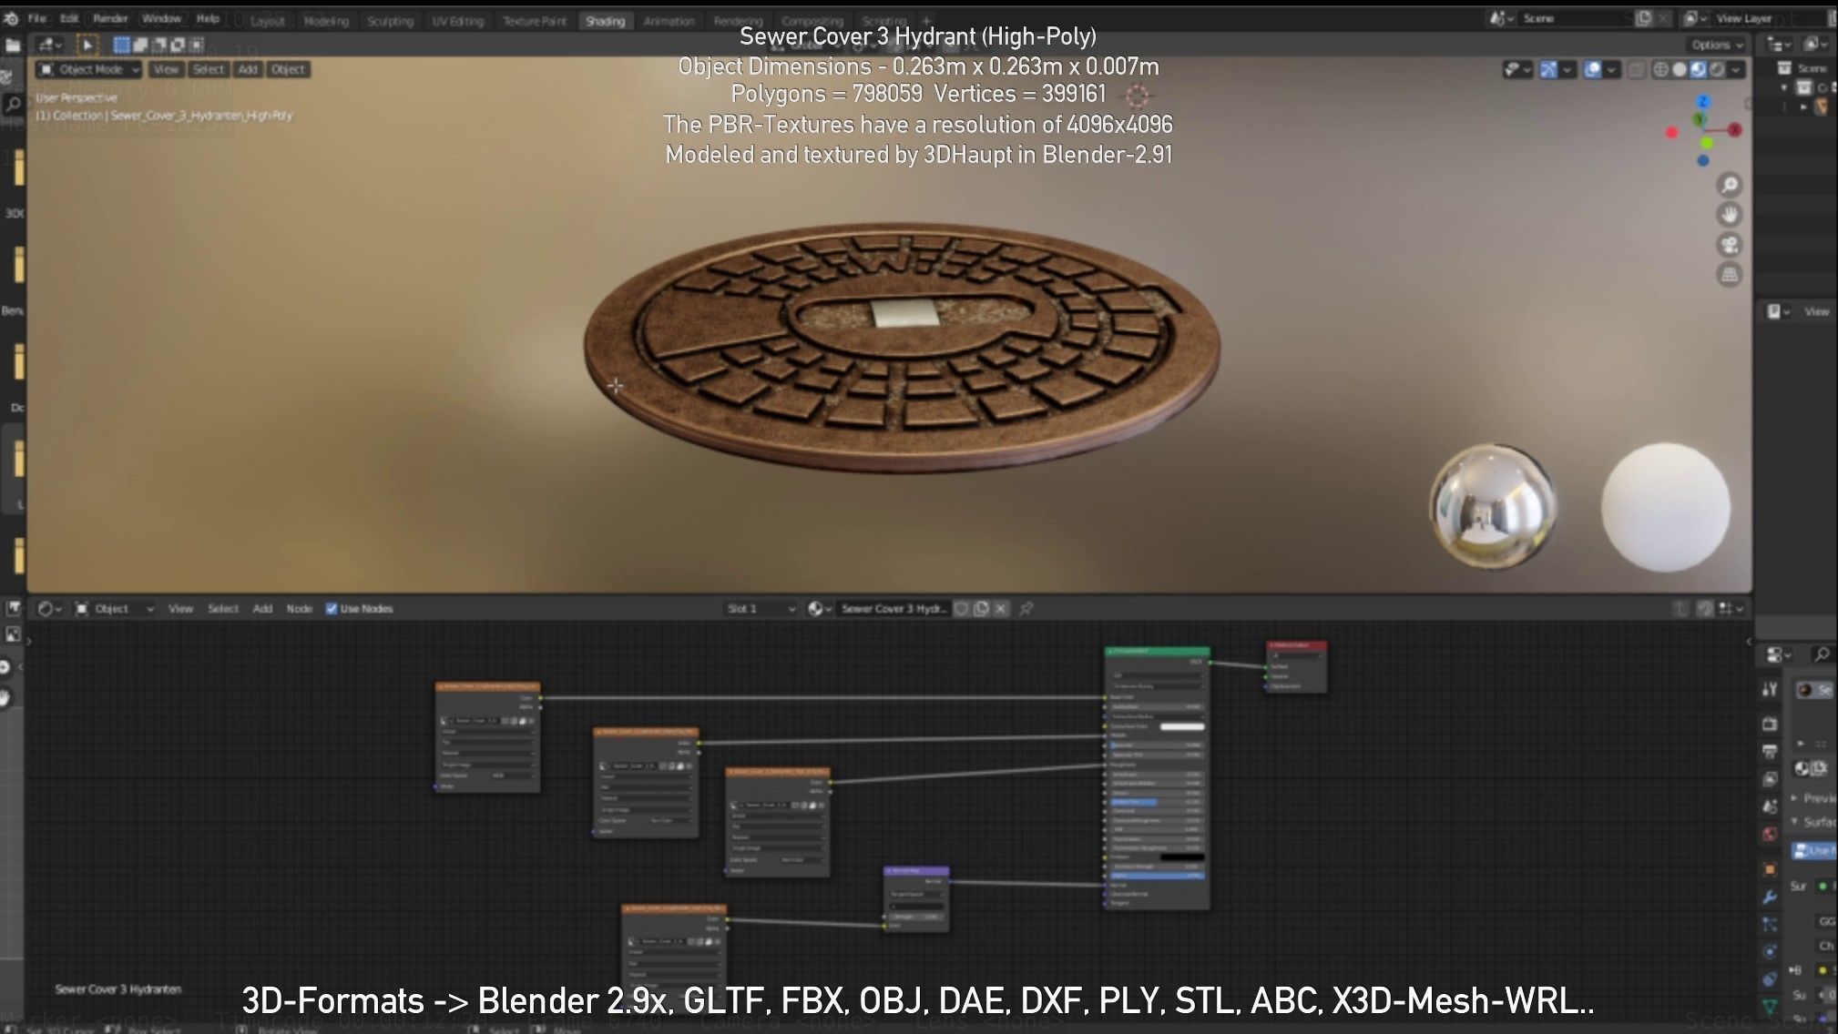Click the zoom magnifier viewport gizmo
Image resolution: width=1838 pixels, height=1034 pixels.
1729,186
